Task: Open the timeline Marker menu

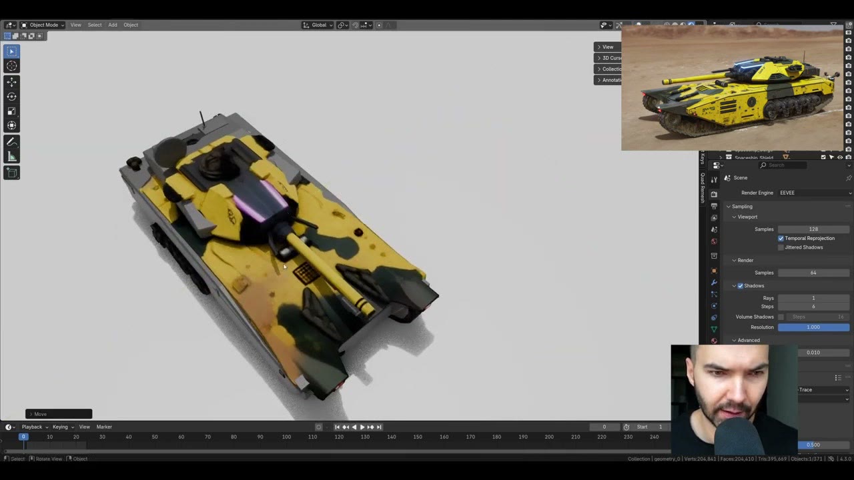Action: [x=104, y=427]
